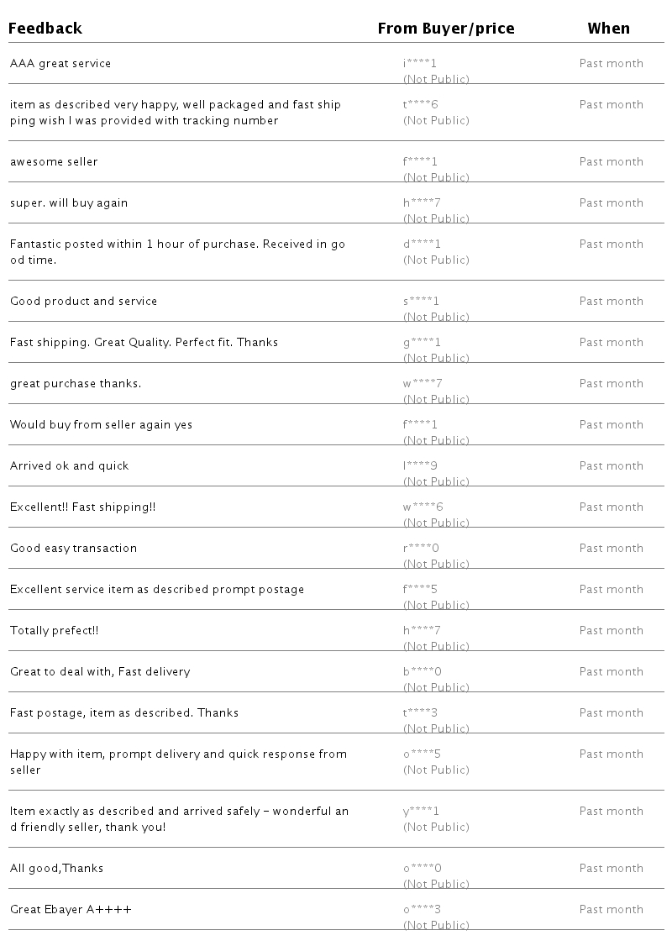The width and height of the screenshot is (672, 946).
Task: Select the "AAA great service" feedback comment
Action: click(60, 64)
